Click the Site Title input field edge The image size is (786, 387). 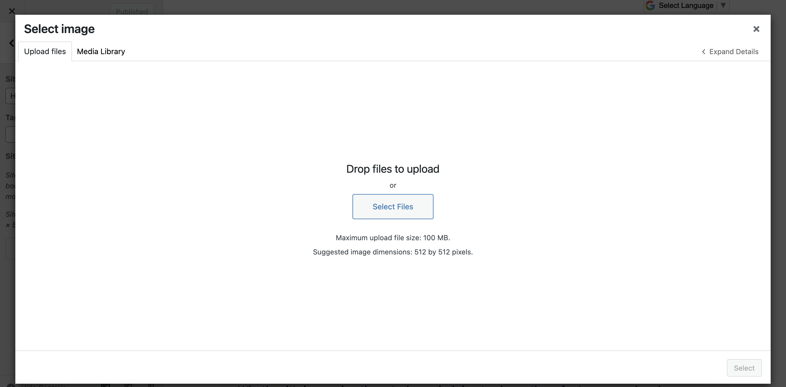click(x=10, y=96)
